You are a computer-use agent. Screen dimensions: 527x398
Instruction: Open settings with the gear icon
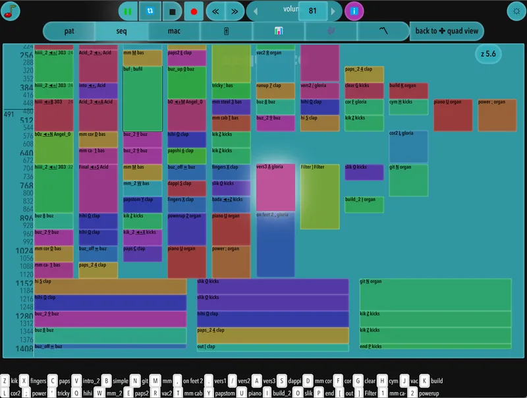[516, 11]
